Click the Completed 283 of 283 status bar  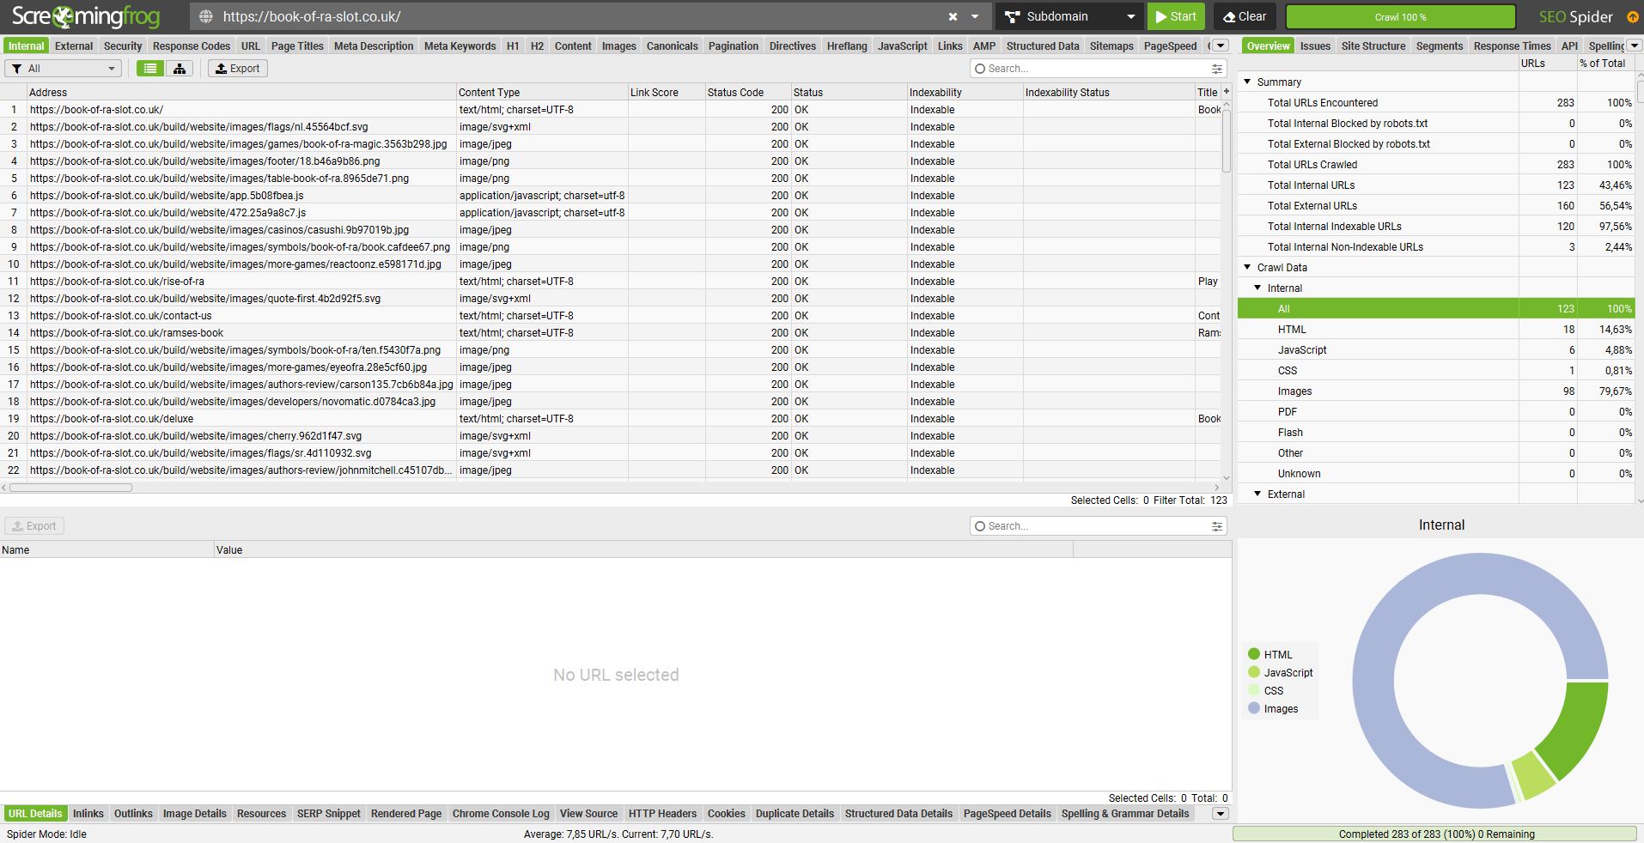[1435, 834]
